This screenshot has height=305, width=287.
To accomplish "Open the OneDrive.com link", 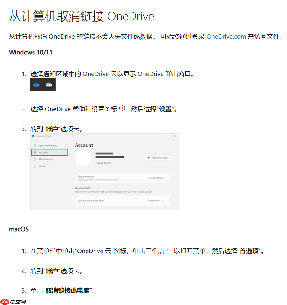I will tap(226, 36).
